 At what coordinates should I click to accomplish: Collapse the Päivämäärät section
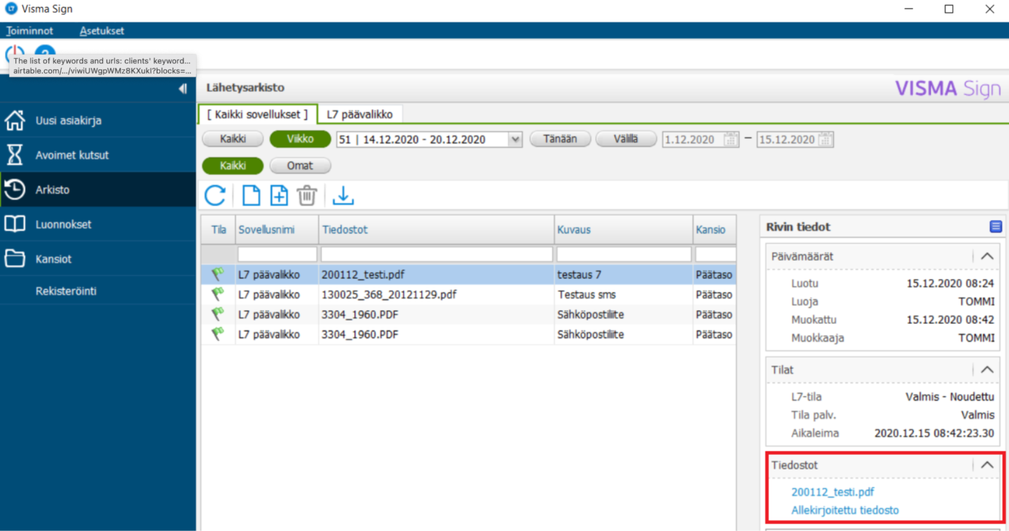pos(987,256)
